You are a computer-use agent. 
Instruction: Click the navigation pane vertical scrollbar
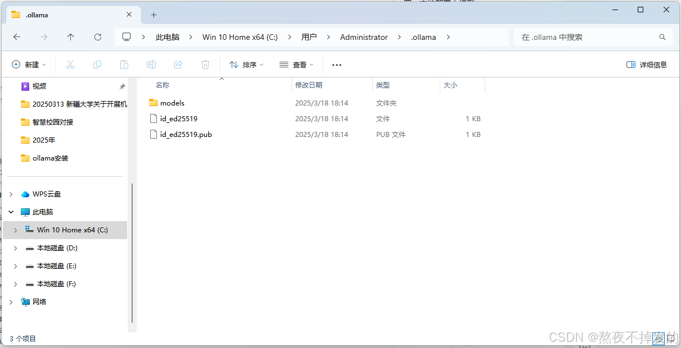click(x=133, y=253)
